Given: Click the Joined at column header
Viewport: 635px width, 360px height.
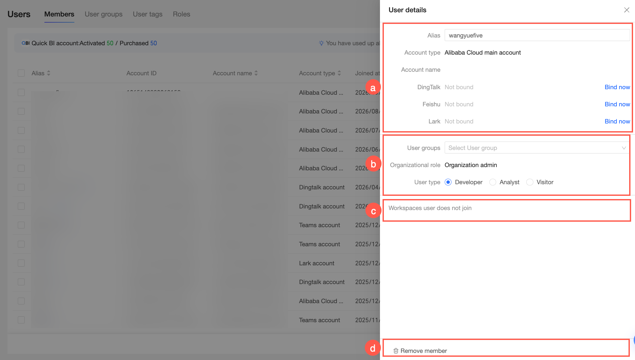Looking at the screenshot, I should (x=367, y=73).
